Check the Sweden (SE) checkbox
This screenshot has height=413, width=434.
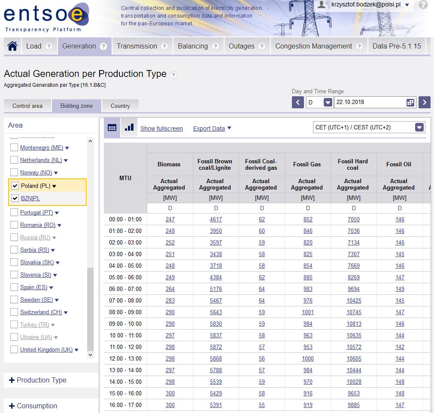point(14,300)
